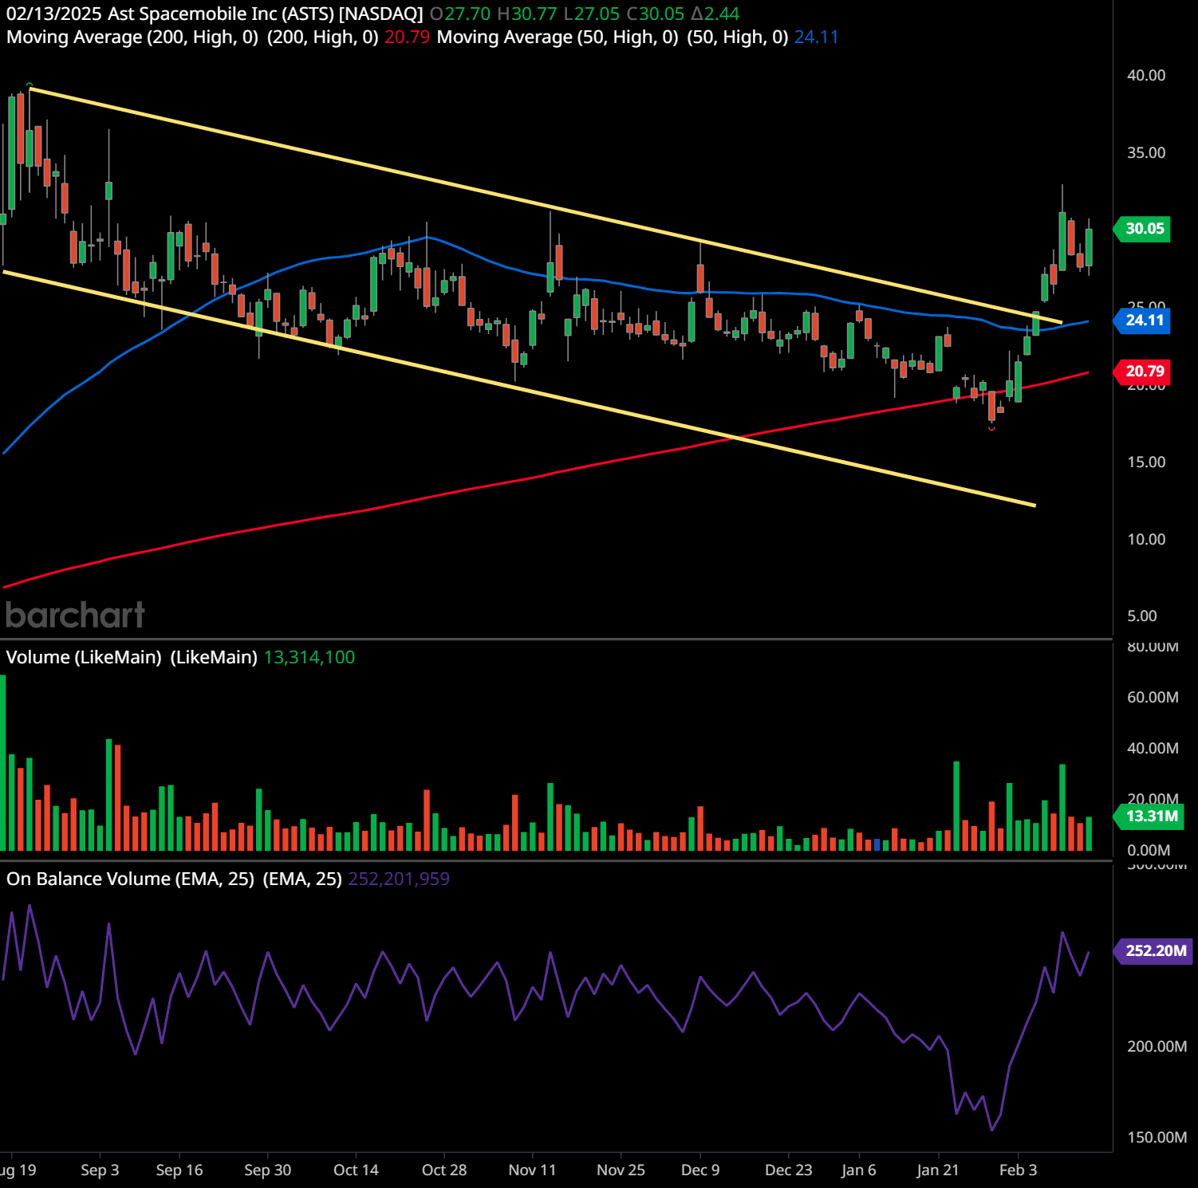The height and width of the screenshot is (1188, 1198).
Task: Click the 'Jan 21' date axis label
Action: 938,1170
